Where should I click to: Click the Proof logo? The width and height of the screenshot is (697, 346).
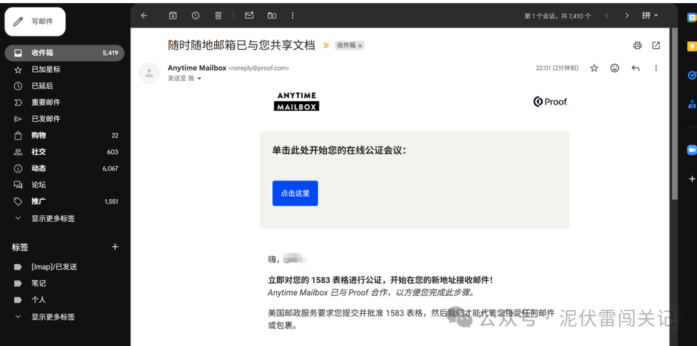[x=551, y=102]
